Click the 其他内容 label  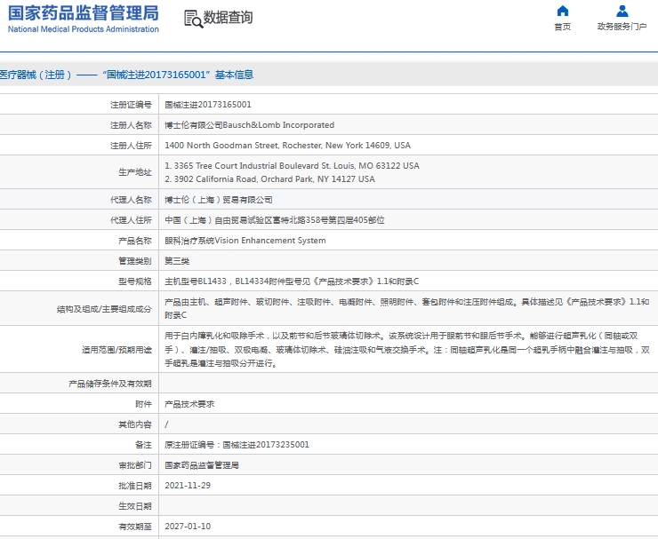tap(134, 424)
